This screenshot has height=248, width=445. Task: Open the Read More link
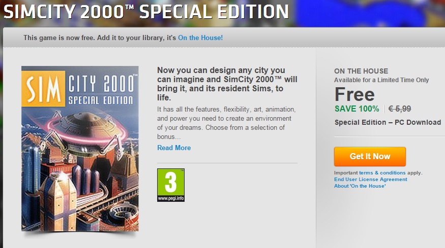click(x=174, y=148)
